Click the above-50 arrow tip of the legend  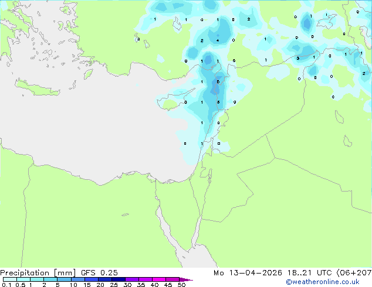point(186,279)
